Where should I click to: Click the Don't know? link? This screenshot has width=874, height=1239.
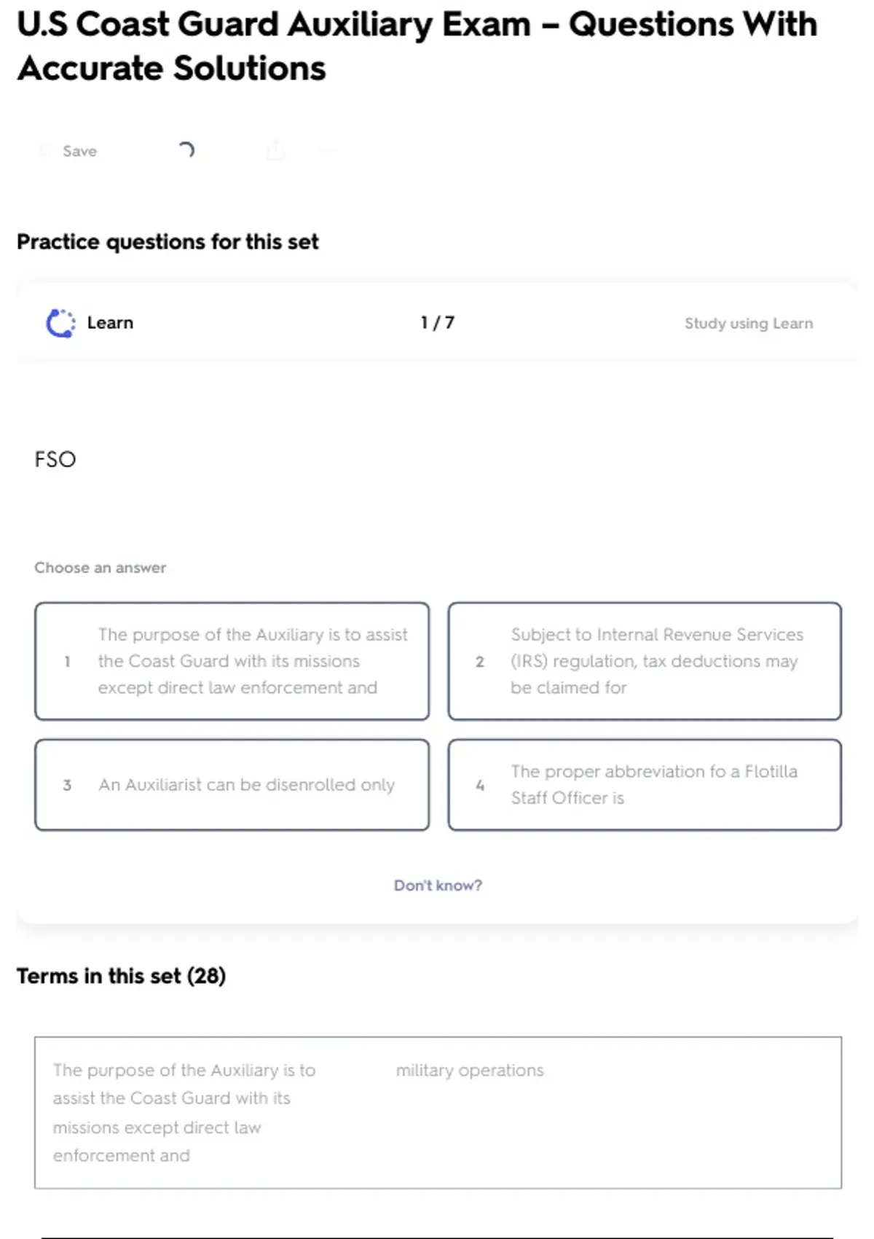pyautogui.click(x=438, y=885)
